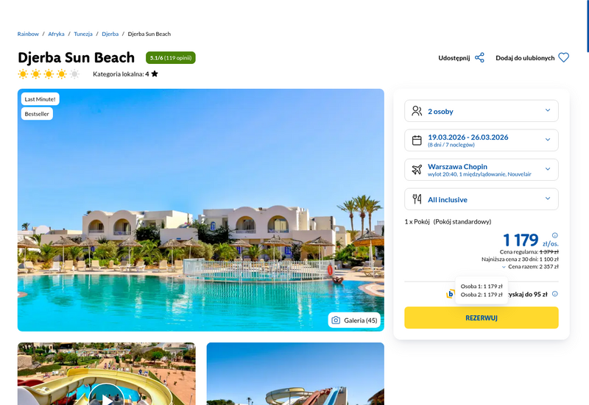The image size is (589, 405).
Task: Open the 5.1/6 (119 opinii) rating badge
Action: 171,58
